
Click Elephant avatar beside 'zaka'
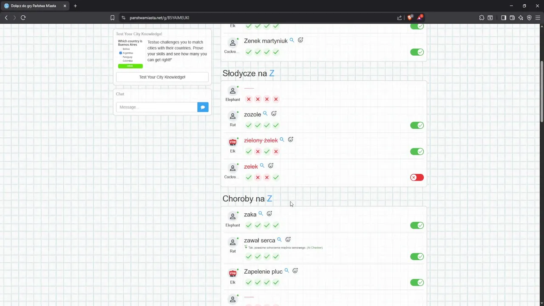click(232, 216)
